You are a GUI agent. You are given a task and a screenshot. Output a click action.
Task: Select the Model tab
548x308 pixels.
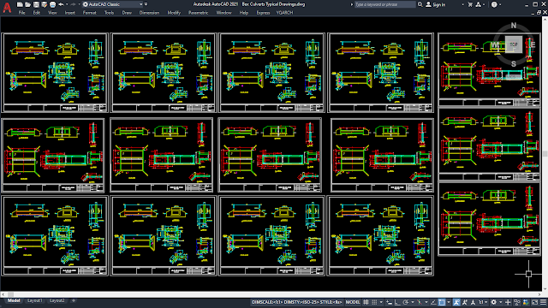pyautogui.click(x=14, y=300)
